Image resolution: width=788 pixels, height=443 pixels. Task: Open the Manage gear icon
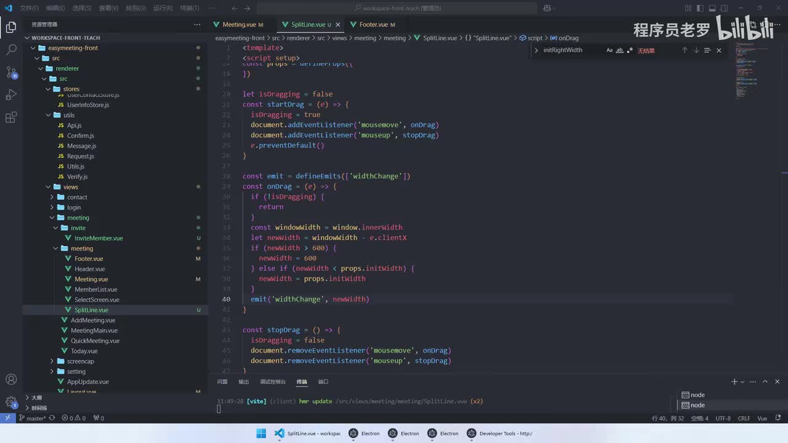pyautogui.click(x=11, y=402)
